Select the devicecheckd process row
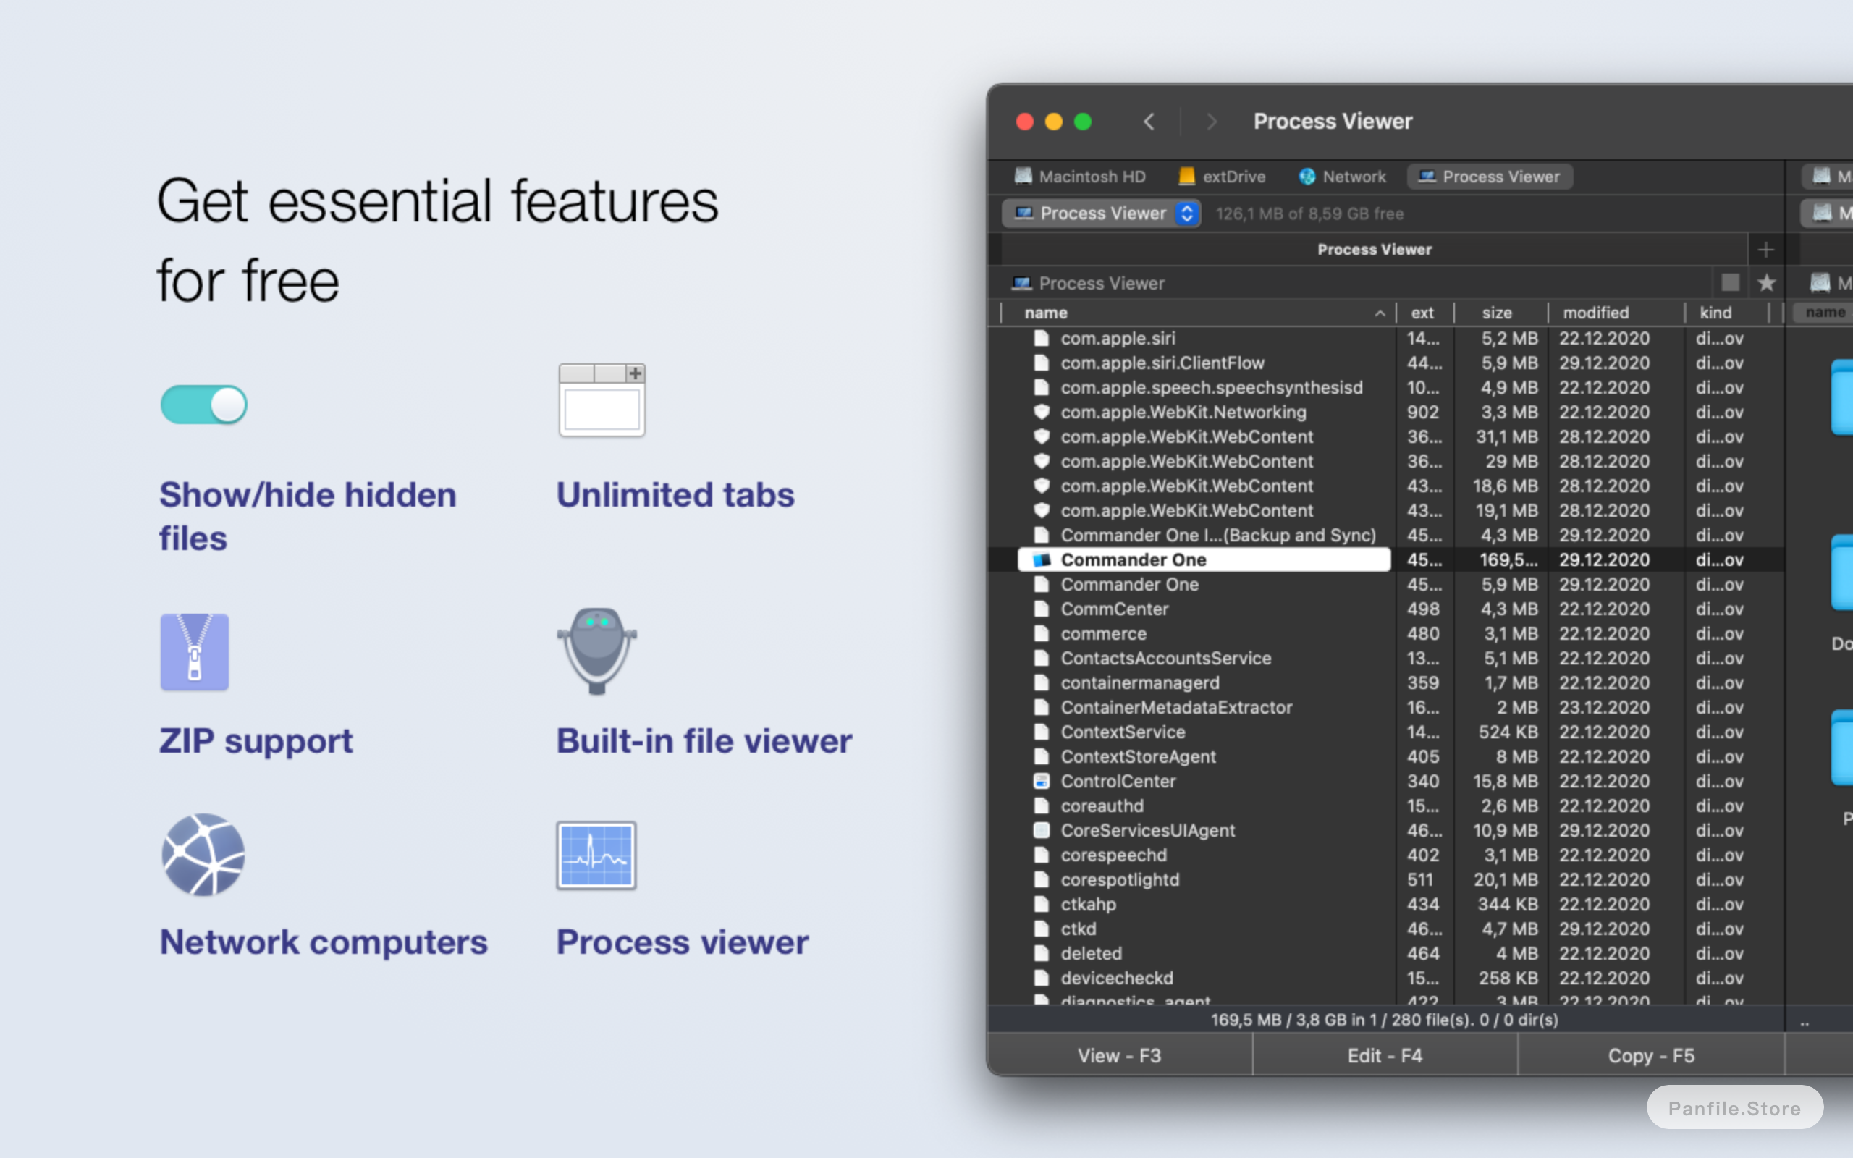The image size is (1853, 1158). point(1386,978)
